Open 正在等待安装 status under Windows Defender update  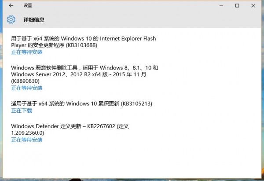(26, 140)
